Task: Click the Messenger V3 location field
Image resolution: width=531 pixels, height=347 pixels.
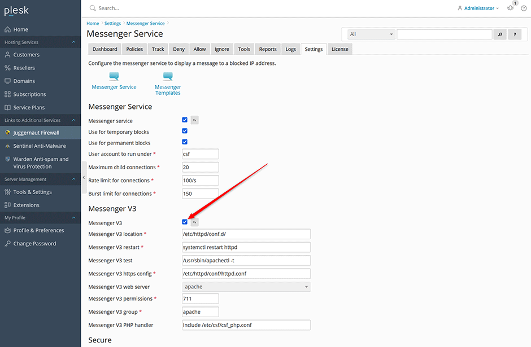Action: coord(246,234)
